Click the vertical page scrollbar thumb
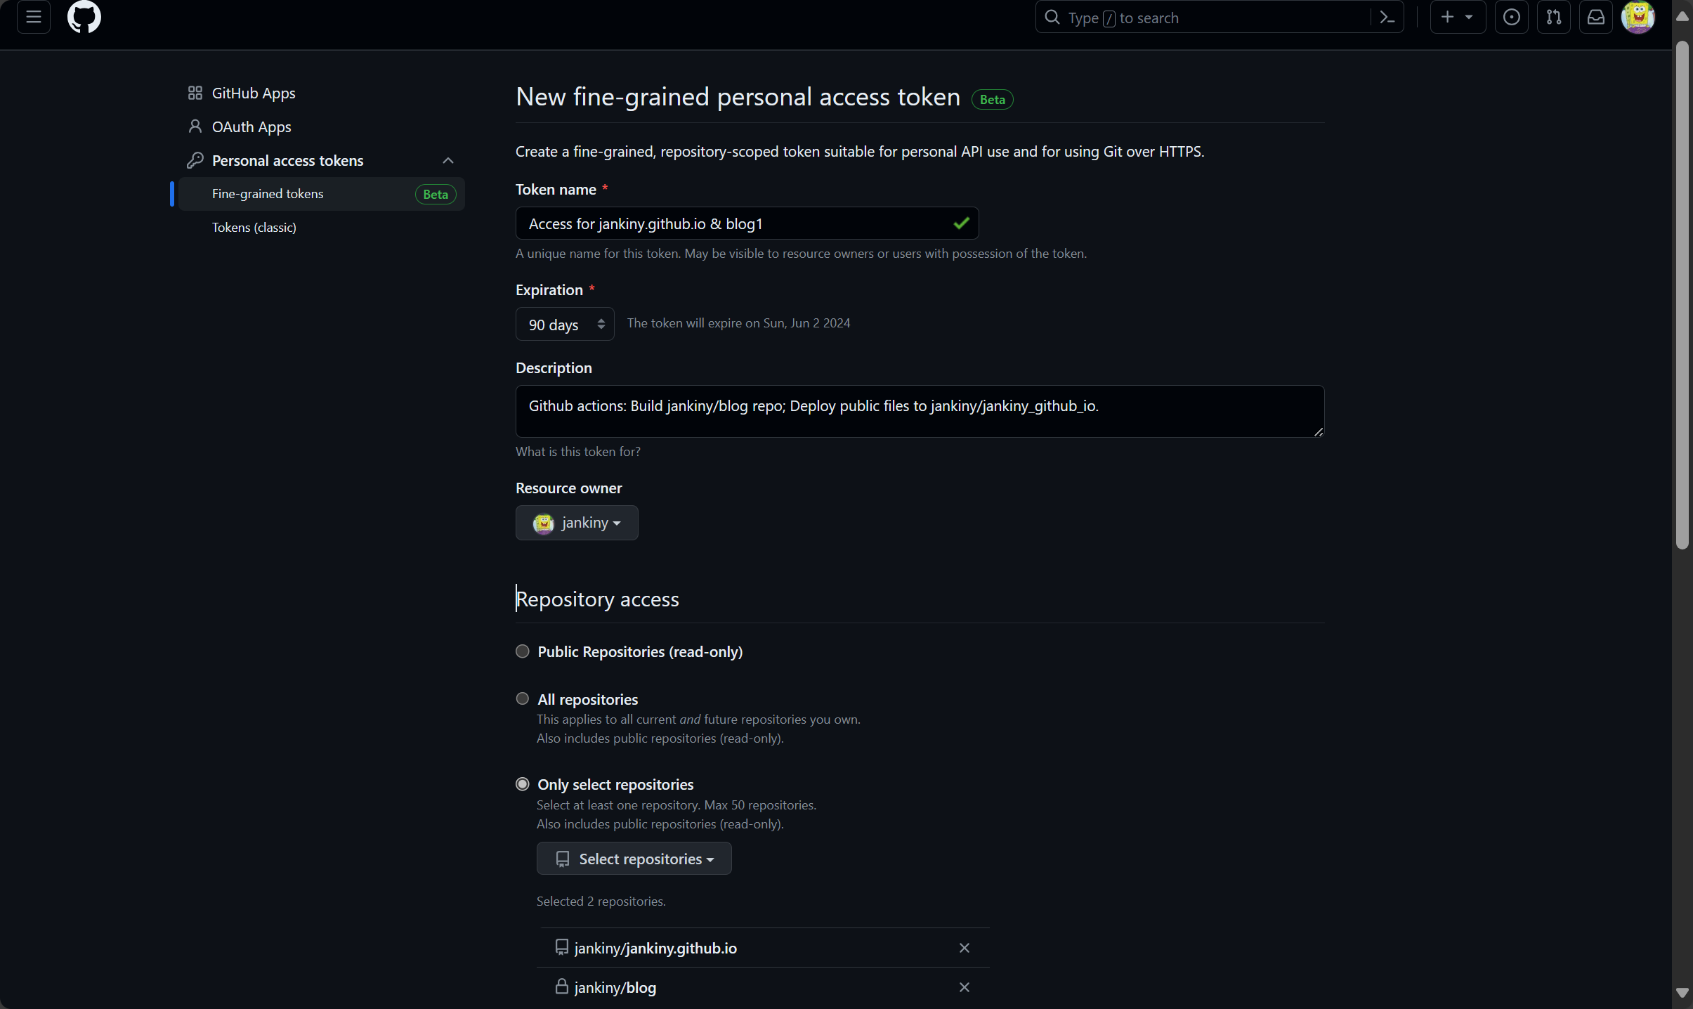This screenshot has width=1693, height=1009. tap(1682, 295)
